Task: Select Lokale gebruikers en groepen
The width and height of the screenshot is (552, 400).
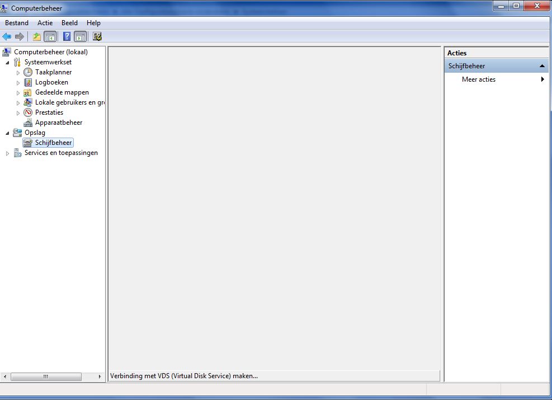Action: point(70,102)
